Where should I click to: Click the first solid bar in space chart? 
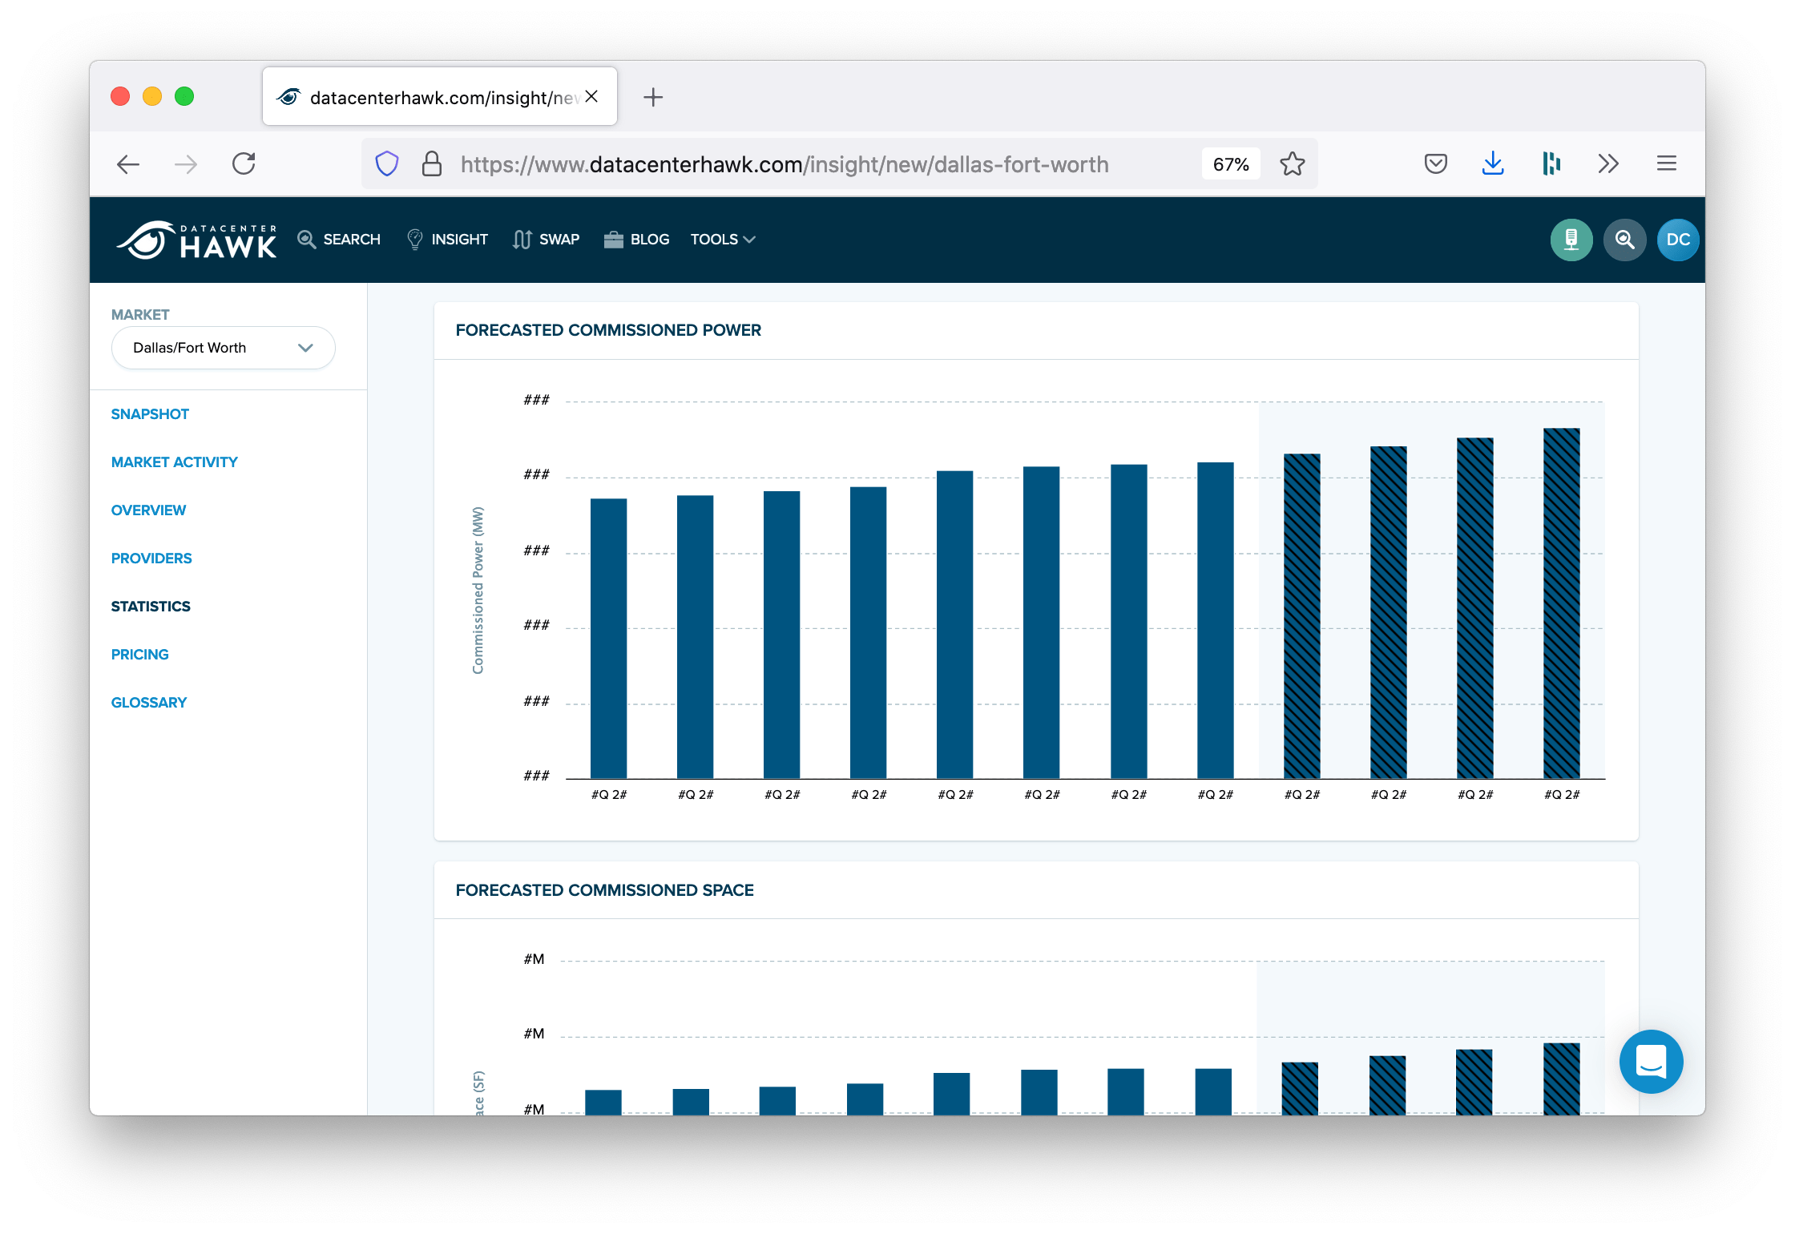pyautogui.click(x=603, y=1102)
